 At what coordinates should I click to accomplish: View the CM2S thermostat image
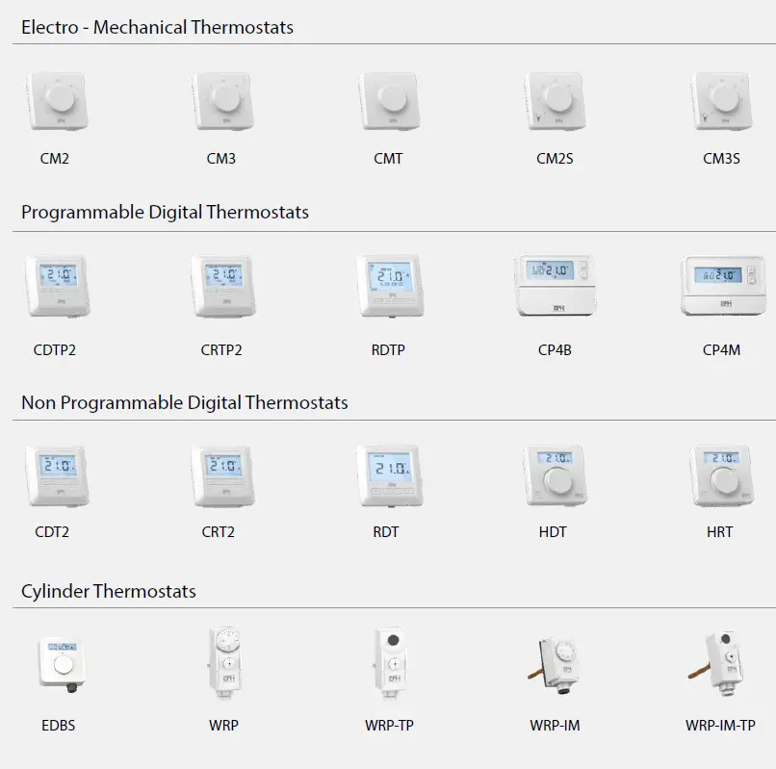tap(556, 101)
